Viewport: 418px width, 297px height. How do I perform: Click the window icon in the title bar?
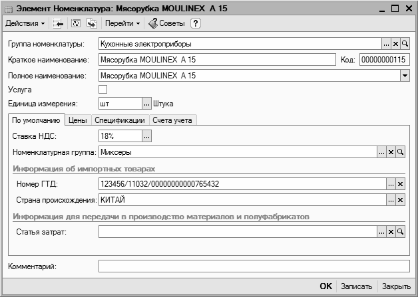(x=9, y=9)
